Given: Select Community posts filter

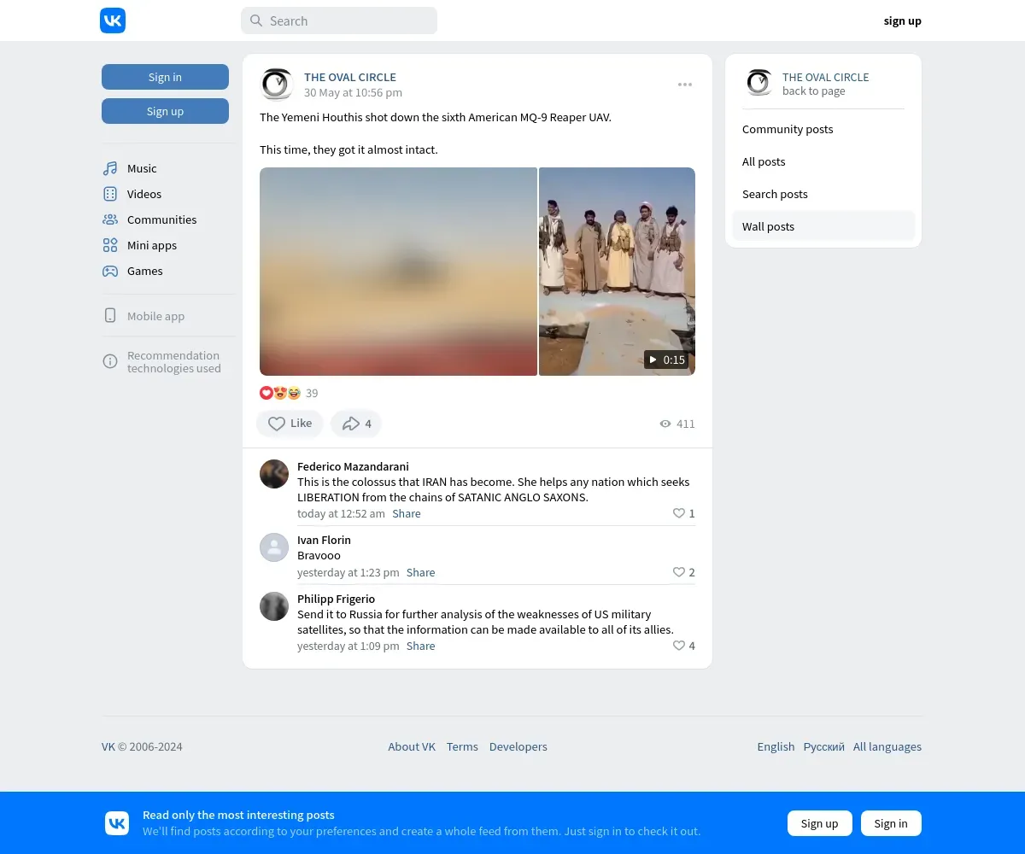Looking at the screenshot, I should click(x=823, y=129).
